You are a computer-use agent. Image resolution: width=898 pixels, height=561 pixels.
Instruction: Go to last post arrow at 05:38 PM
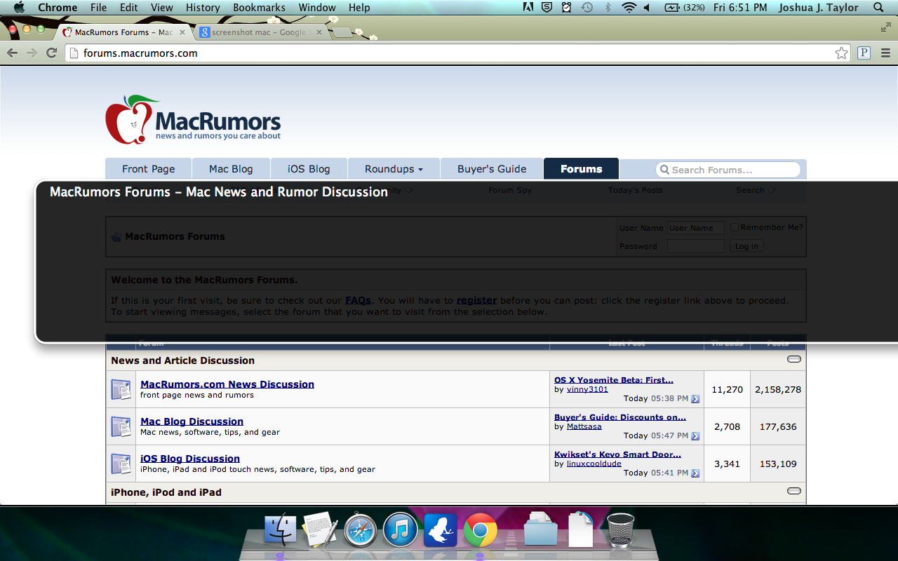pos(695,399)
